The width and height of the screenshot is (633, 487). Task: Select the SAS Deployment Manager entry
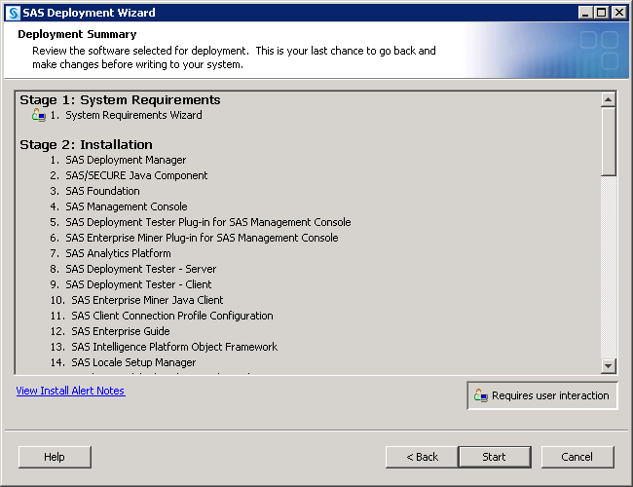[x=126, y=160]
